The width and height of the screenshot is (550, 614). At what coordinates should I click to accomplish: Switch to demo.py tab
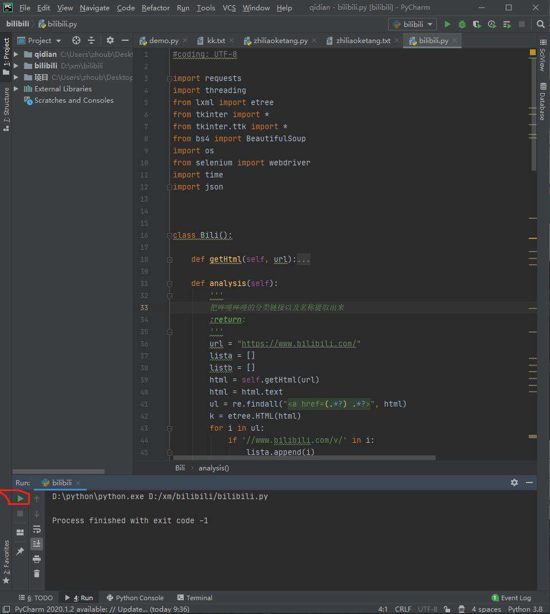coord(163,41)
